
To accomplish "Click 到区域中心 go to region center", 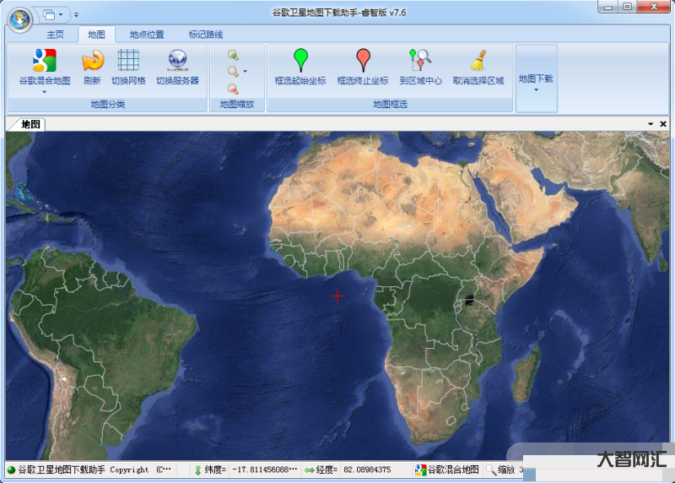I will 420,62.
